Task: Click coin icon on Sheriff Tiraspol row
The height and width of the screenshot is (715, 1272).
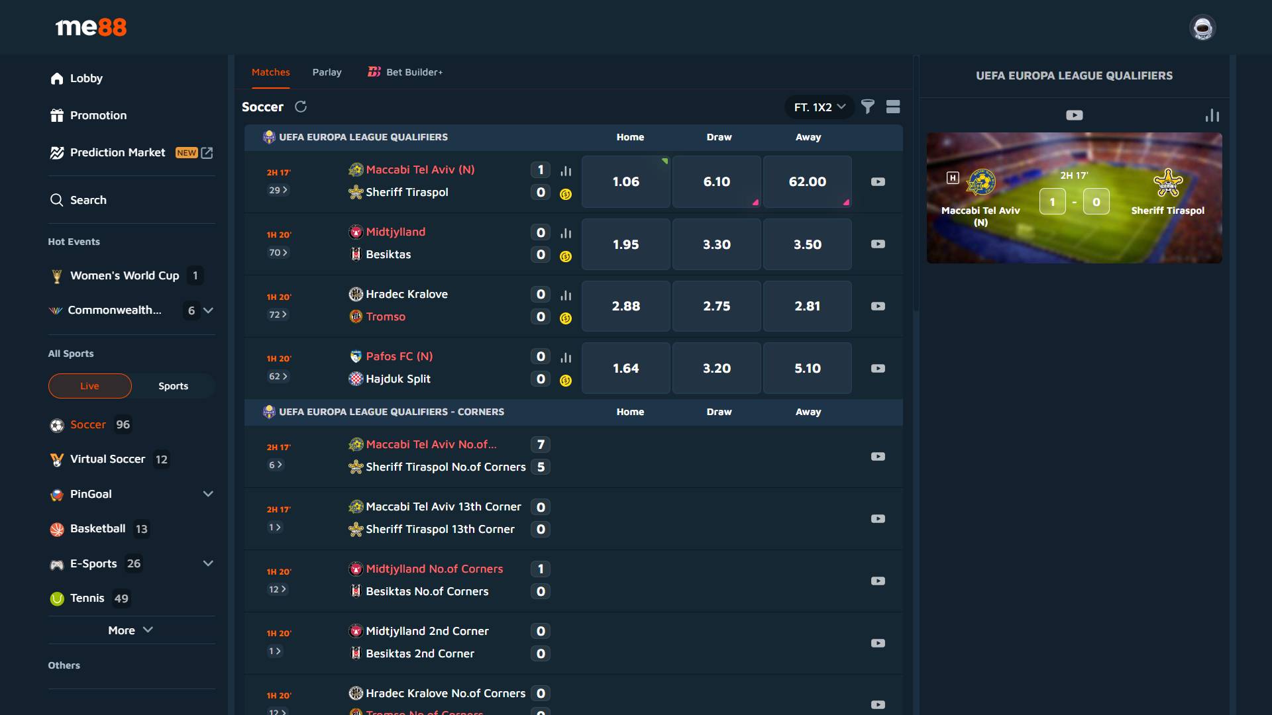Action: 566,194
